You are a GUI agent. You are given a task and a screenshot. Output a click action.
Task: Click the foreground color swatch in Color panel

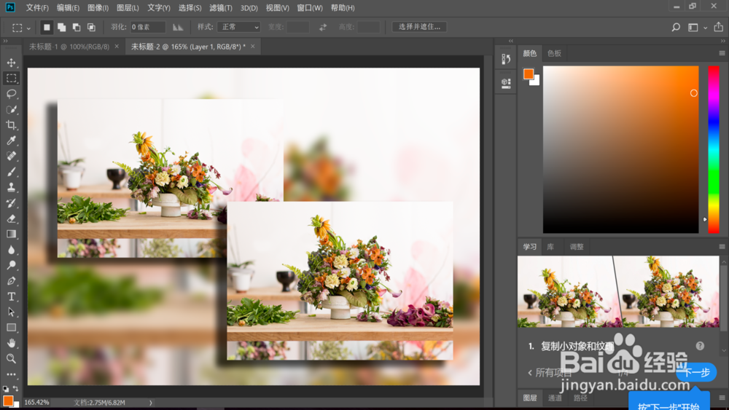point(528,74)
